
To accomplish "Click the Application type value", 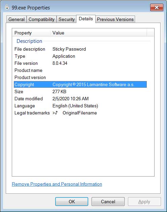I will (64, 56).
